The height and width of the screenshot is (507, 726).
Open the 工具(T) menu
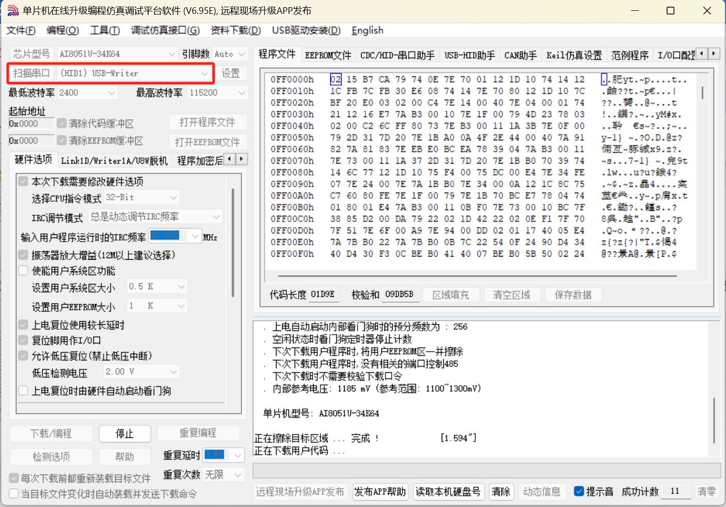(105, 30)
